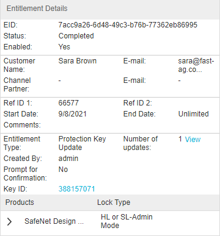Click the Entitlement Details panel header
The image size is (220, 236).
(110, 9)
